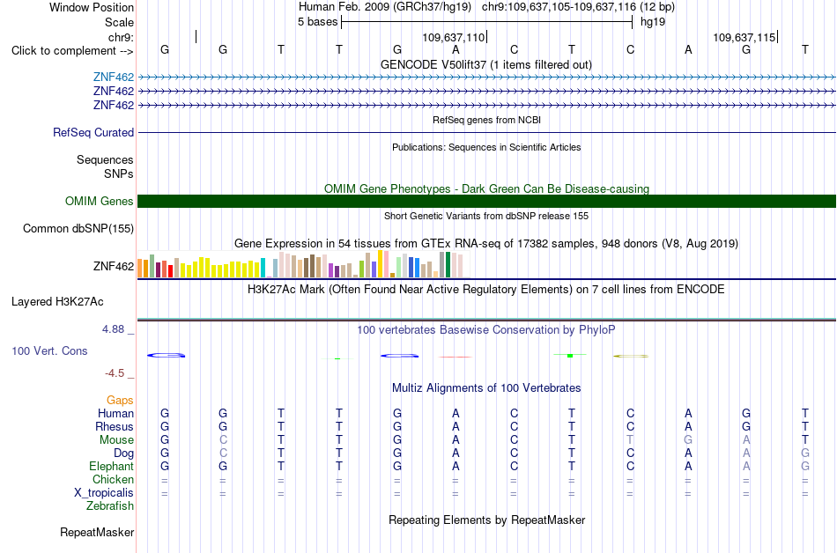Click the Mouse species label
This screenshot has width=837, height=553.
tap(117, 440)
